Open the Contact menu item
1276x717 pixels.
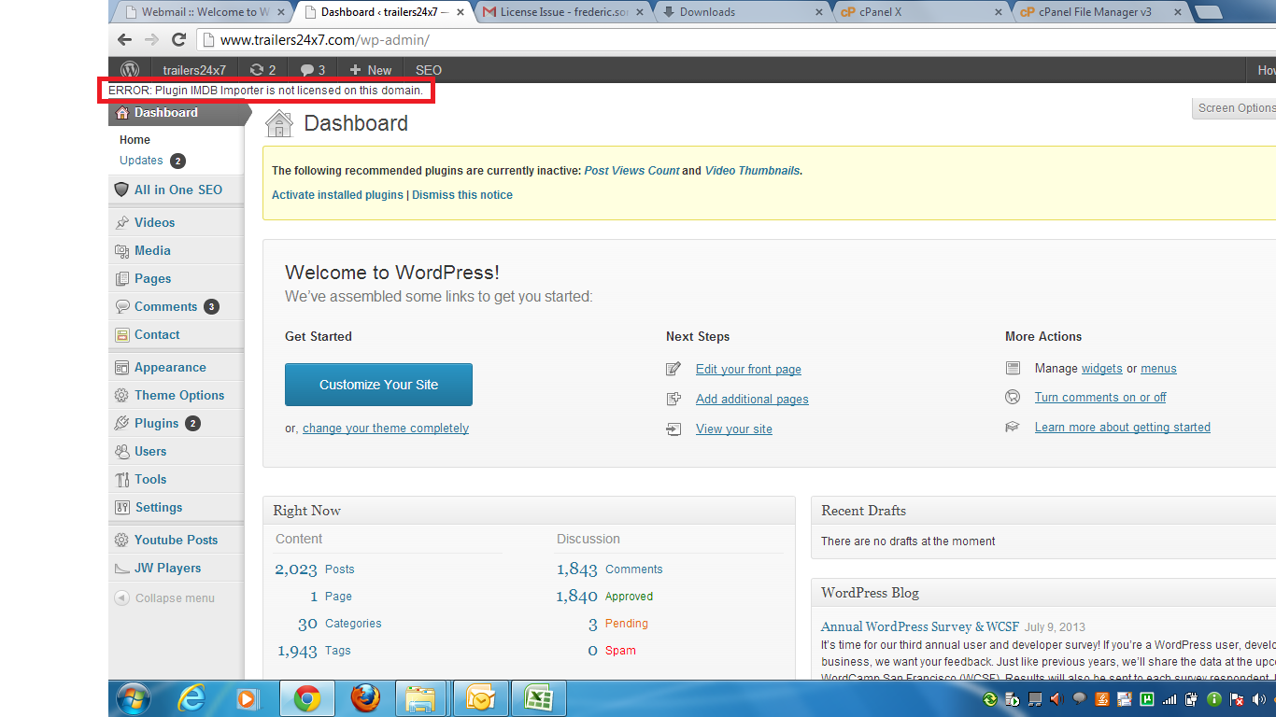point(177,334)
